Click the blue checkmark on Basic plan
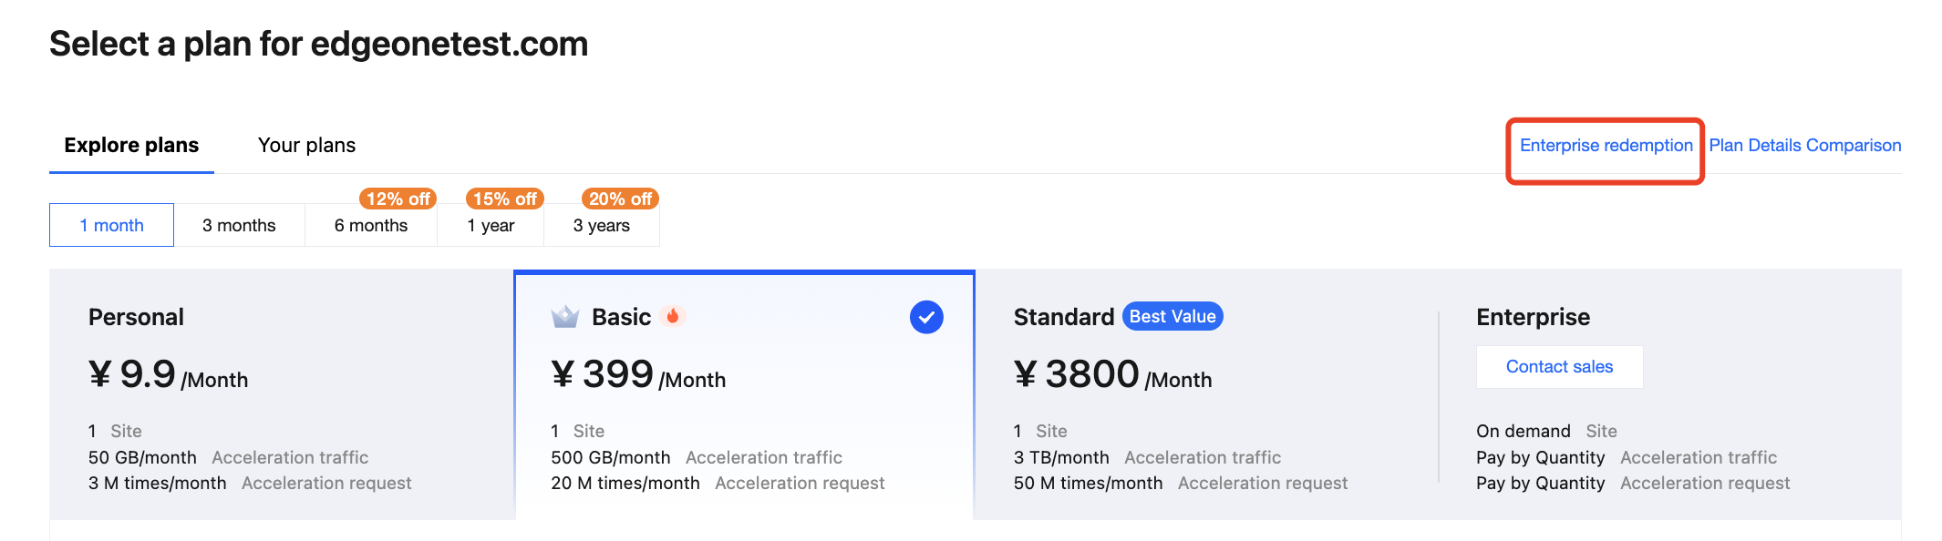This screenshot has width=1942, height=541. pyautogui.click(x=926, y=317)
